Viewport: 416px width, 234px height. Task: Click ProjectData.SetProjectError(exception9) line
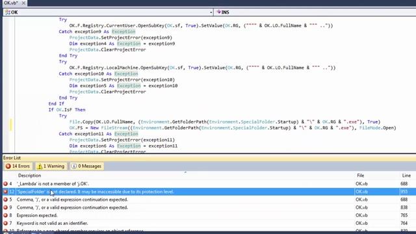[121, 38]
